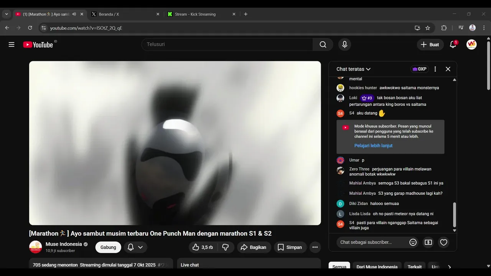Click the Bagikan share button
The height and width of the screenshot is (276, 491).
coord(254,247)
